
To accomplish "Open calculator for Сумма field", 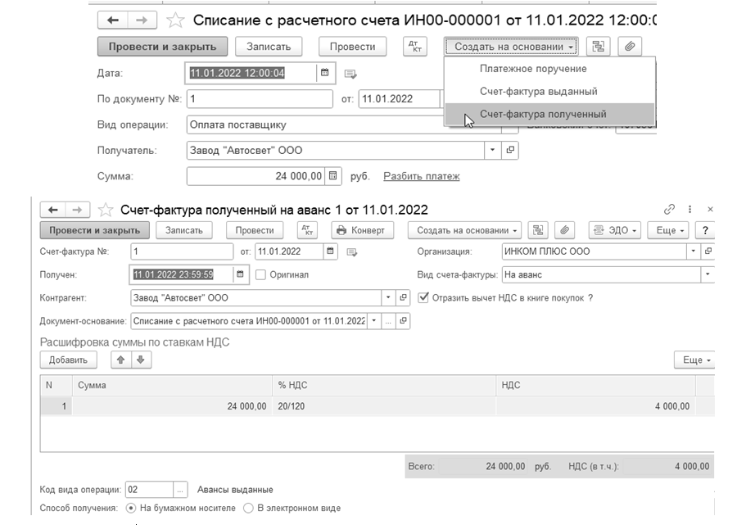I will 332,176.
